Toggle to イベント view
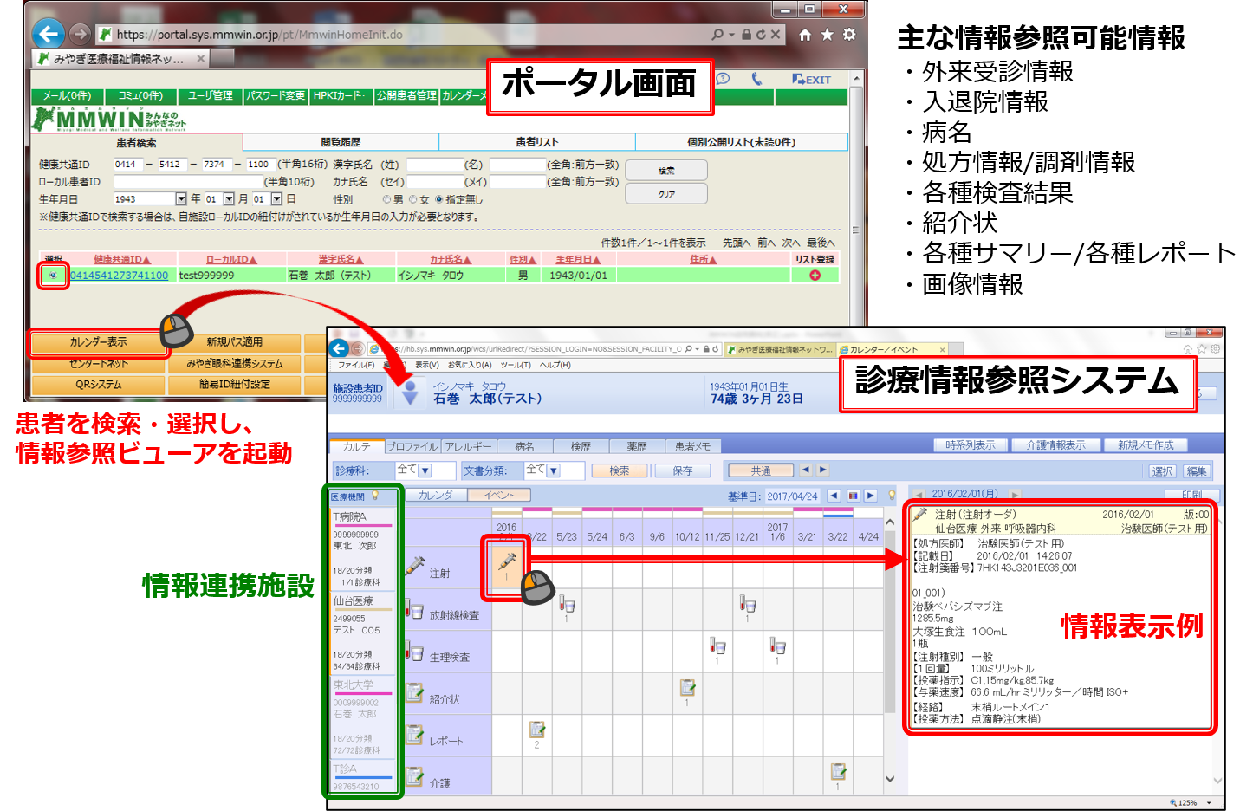Screen dimensions: 1253x811 499,496
